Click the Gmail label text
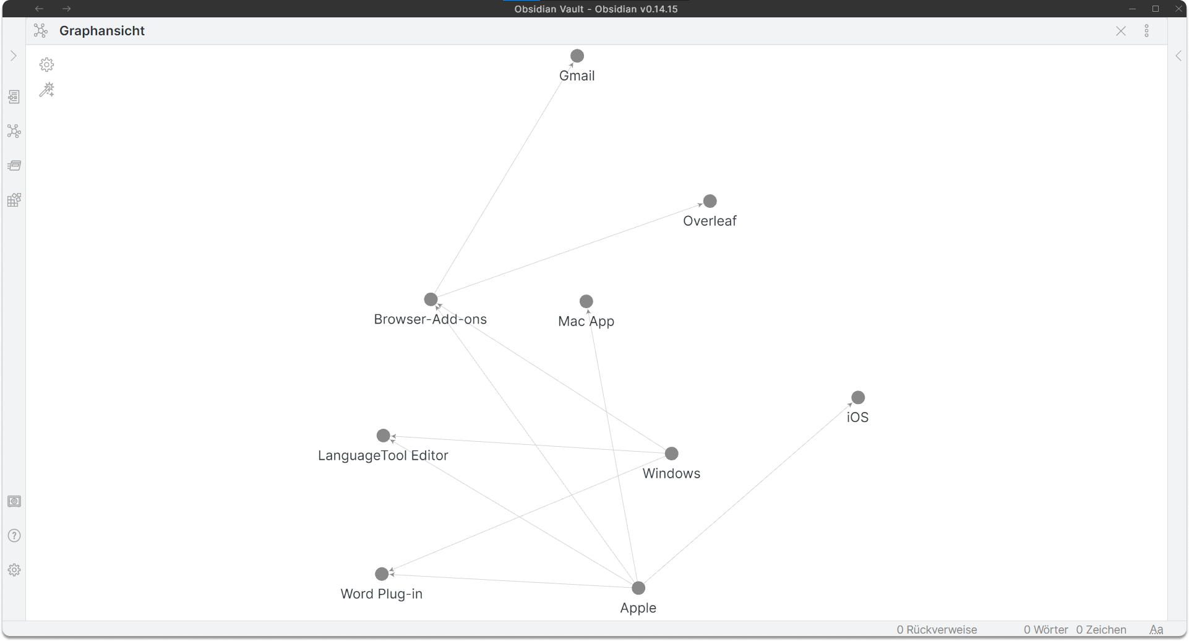The width and height of the screenshot is (1189, 641). click(577, 76)
